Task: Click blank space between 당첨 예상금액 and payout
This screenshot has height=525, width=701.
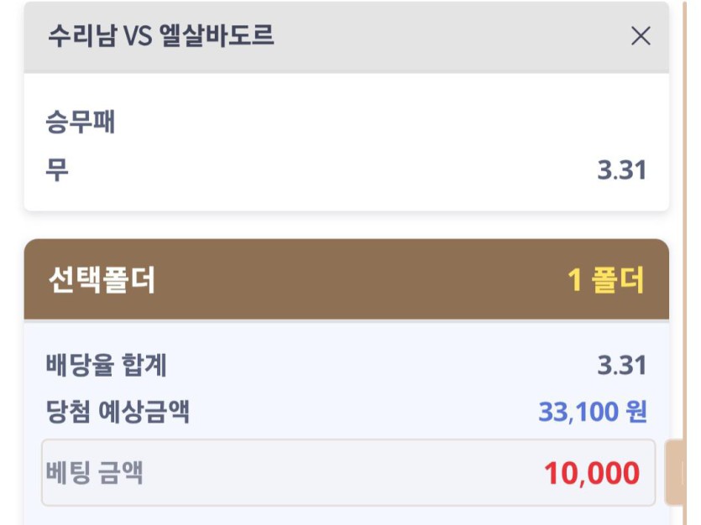Action: click(361, 412)
